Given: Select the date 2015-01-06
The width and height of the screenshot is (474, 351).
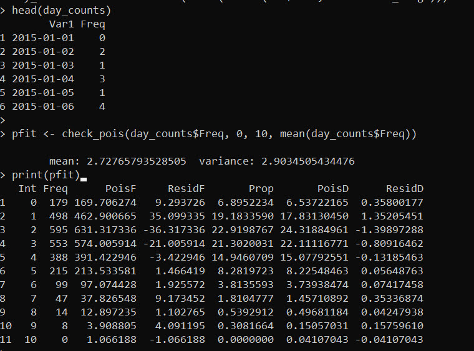Looking at the screenshot, I should (43, 107).
